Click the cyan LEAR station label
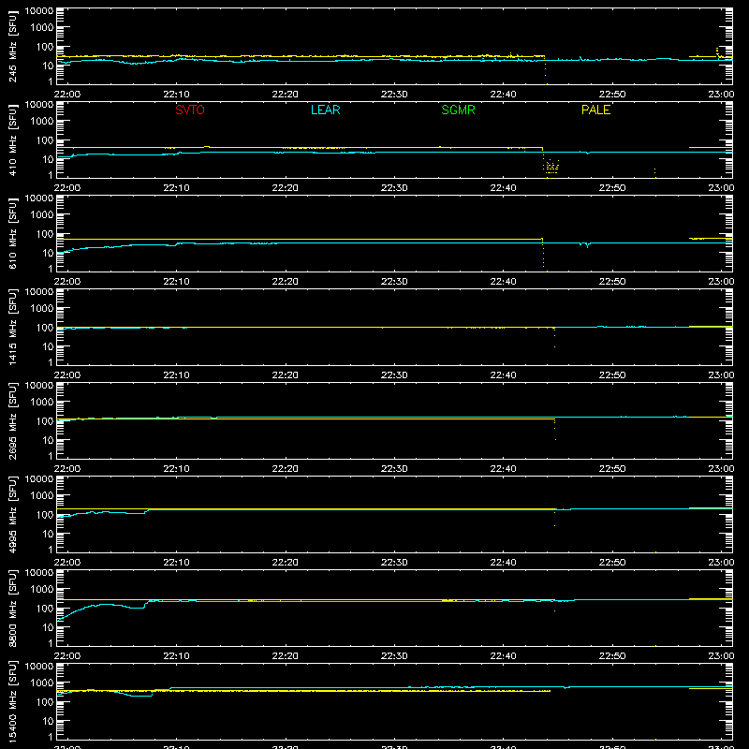Image resolution: width=749 pixels, height=749 pixels. pos(325,110)
